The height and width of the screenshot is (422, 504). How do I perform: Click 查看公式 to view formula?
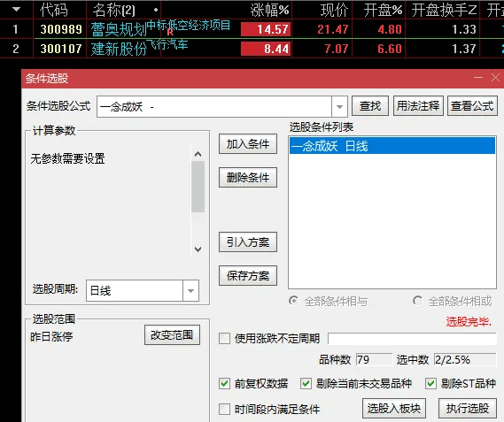(472, 105)
